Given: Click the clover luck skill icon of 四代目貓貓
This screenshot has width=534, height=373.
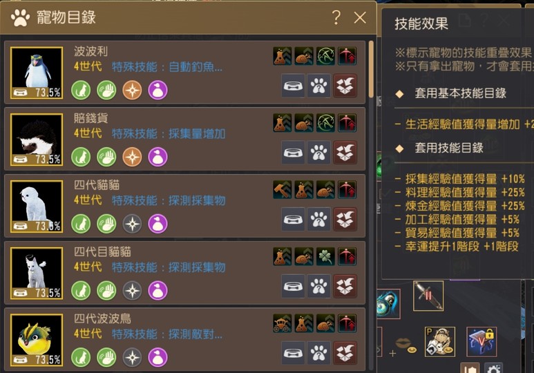Looking at the screenshot, I should (x=325, y=256).
